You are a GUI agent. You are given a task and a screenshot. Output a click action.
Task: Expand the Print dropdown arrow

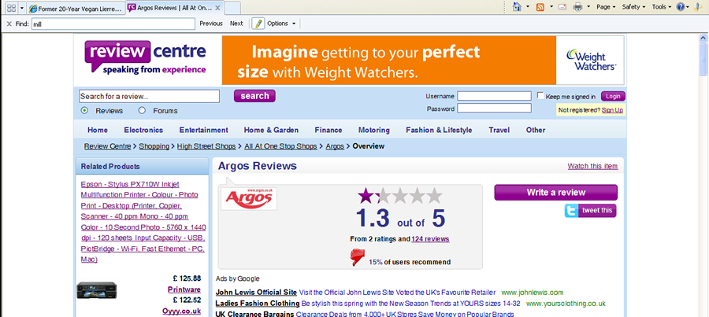[x=588, y=7]
